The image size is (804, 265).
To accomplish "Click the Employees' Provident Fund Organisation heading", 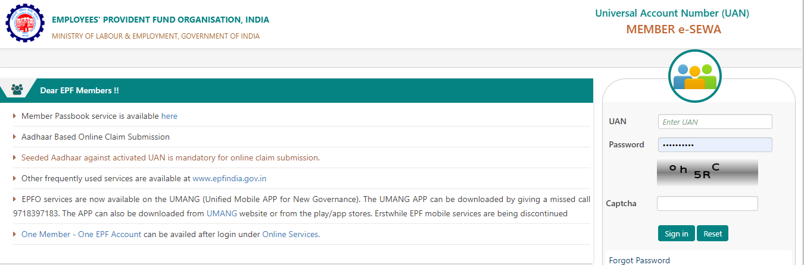I will pyautogui.click(x=160, y=20).
